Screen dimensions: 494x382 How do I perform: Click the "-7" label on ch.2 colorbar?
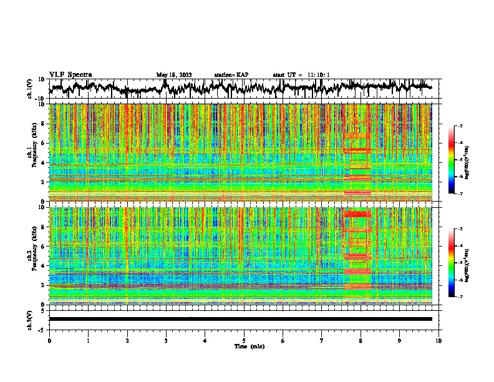point(460,296)
